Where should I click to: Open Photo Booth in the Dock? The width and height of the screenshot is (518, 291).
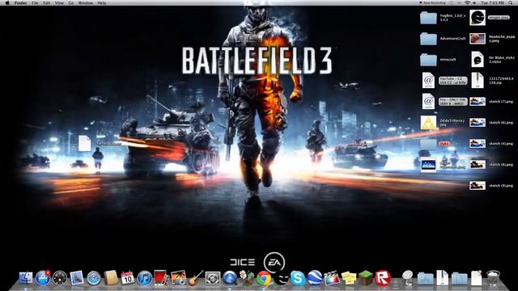(162, 278)
